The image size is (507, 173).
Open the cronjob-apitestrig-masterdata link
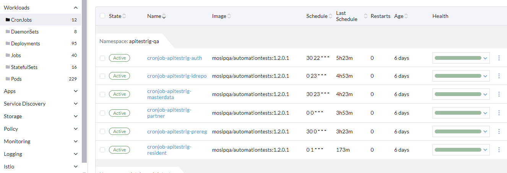(x=169, y=94)
